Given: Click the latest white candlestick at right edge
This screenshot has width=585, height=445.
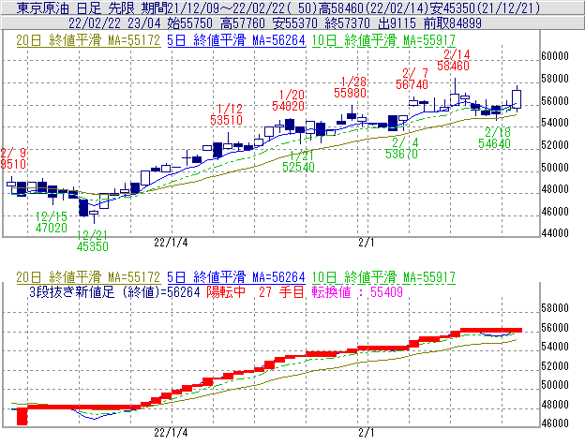Looking at the screenshot, I should click(517, 98).
